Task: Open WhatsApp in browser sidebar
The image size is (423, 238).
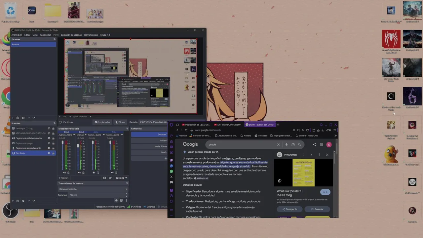Action: pyautogui.click(x=171, y=171)
